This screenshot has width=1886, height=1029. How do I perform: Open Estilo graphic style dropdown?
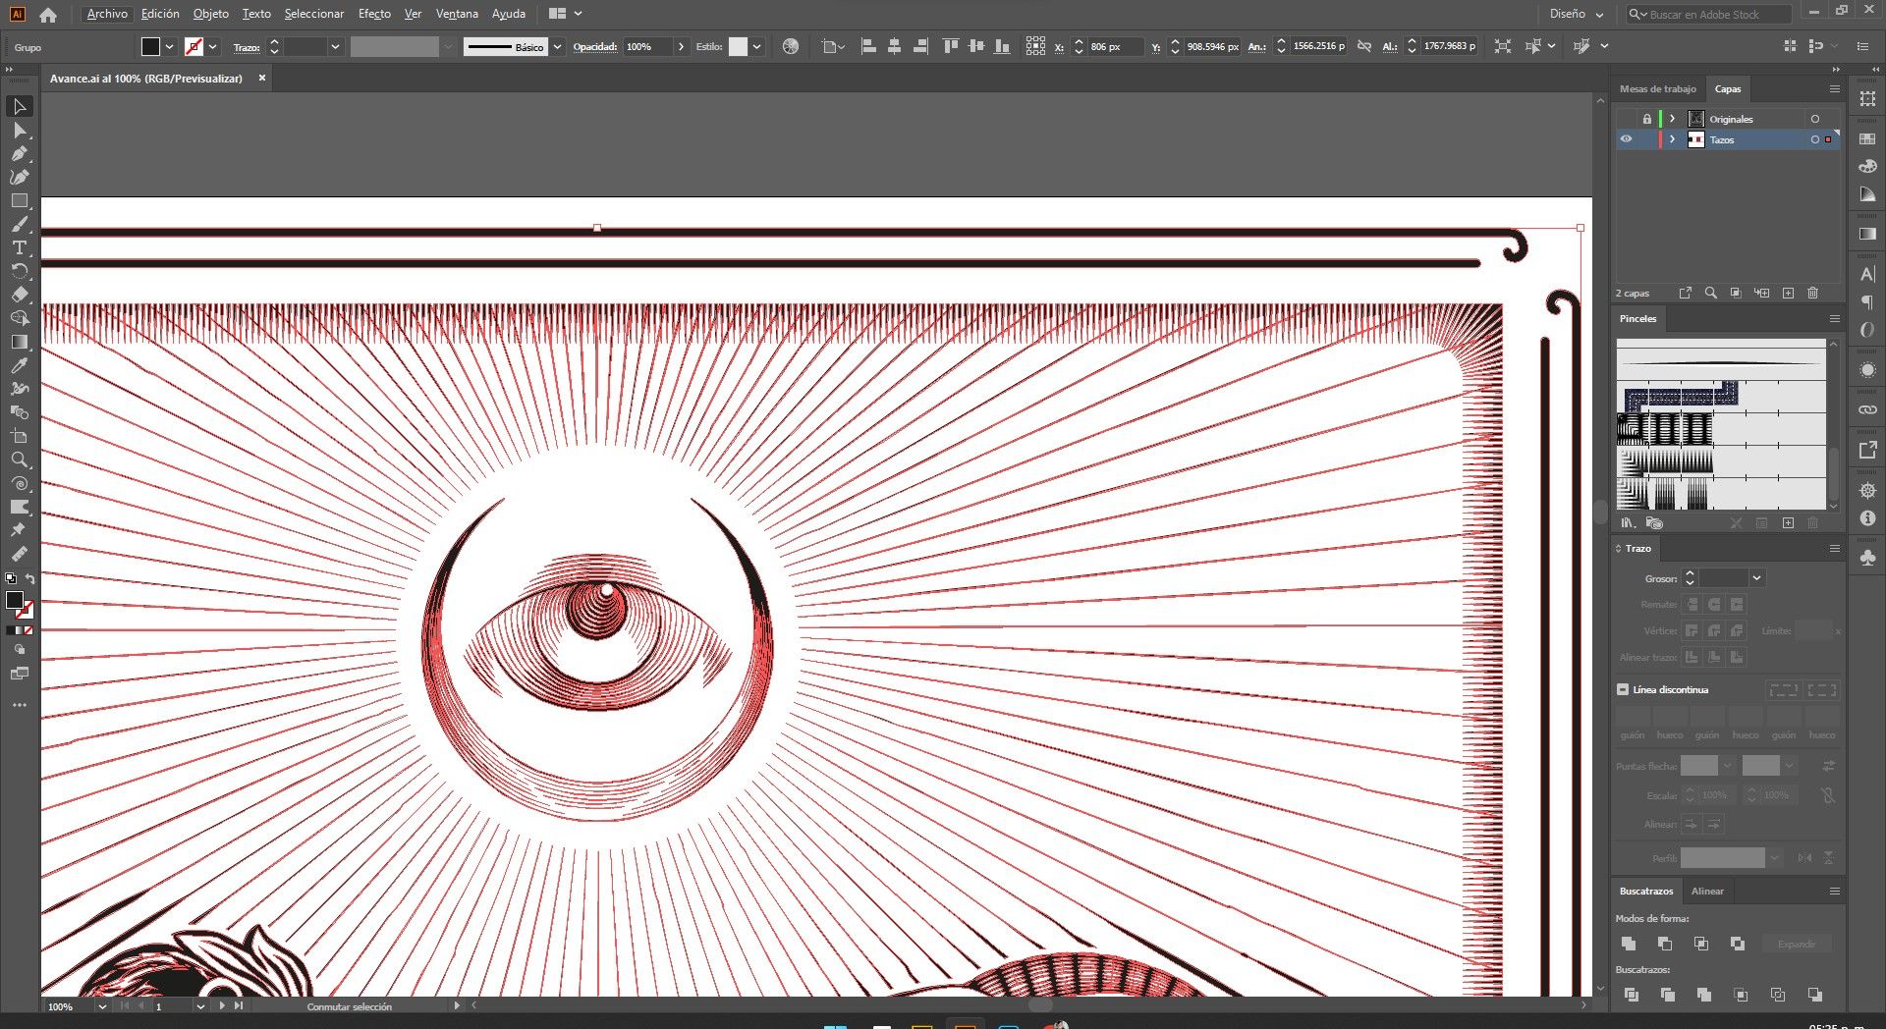[x=756, y=46]
